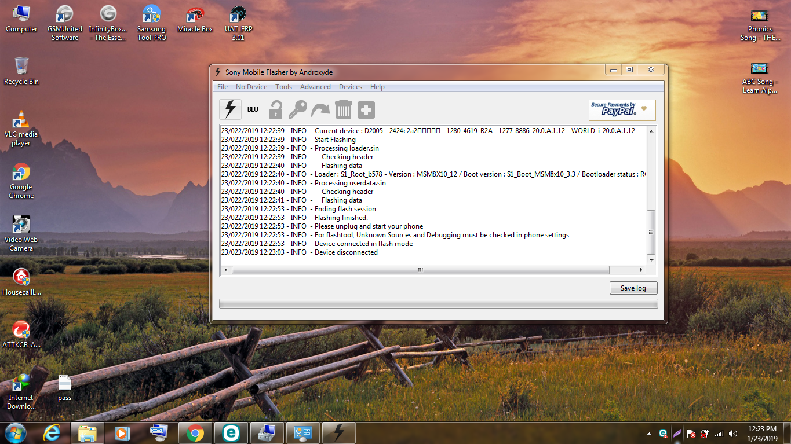Select the InfinityBox desktop shortcut

108,23
